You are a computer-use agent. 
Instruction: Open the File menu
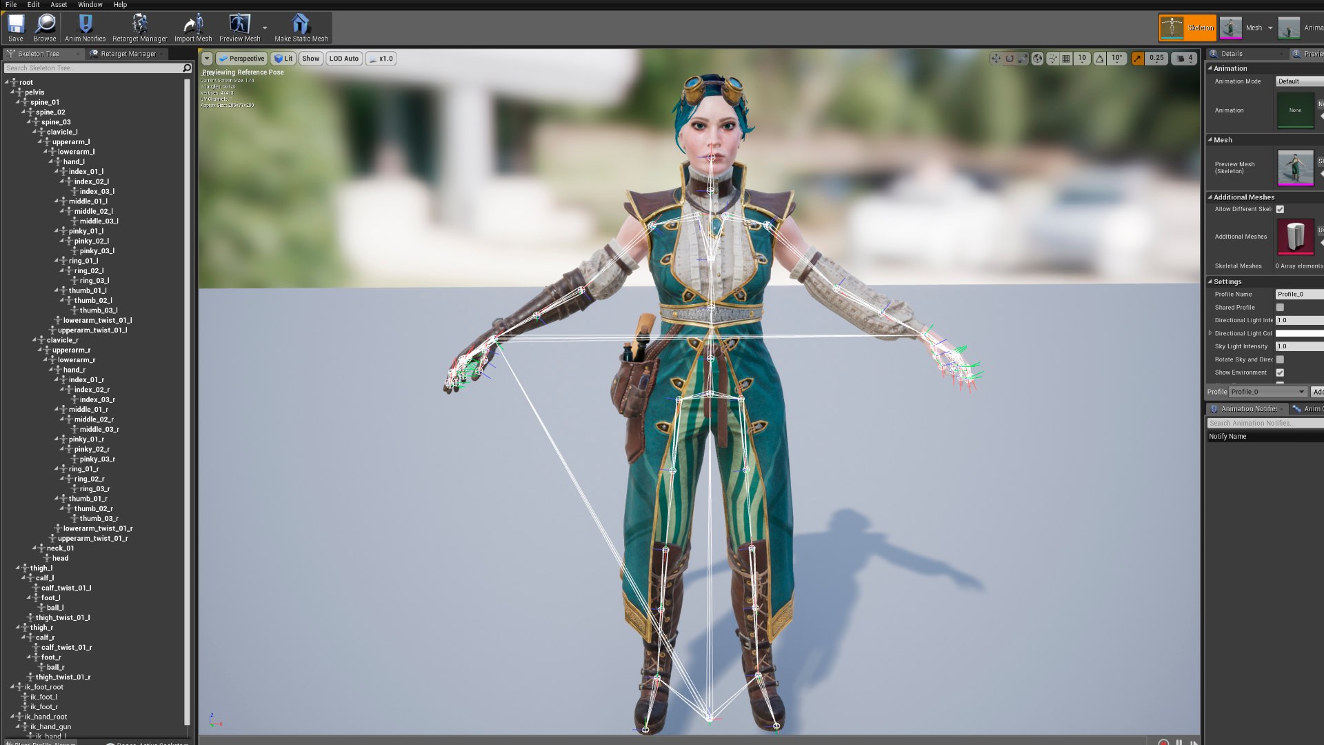pos(11,4)
